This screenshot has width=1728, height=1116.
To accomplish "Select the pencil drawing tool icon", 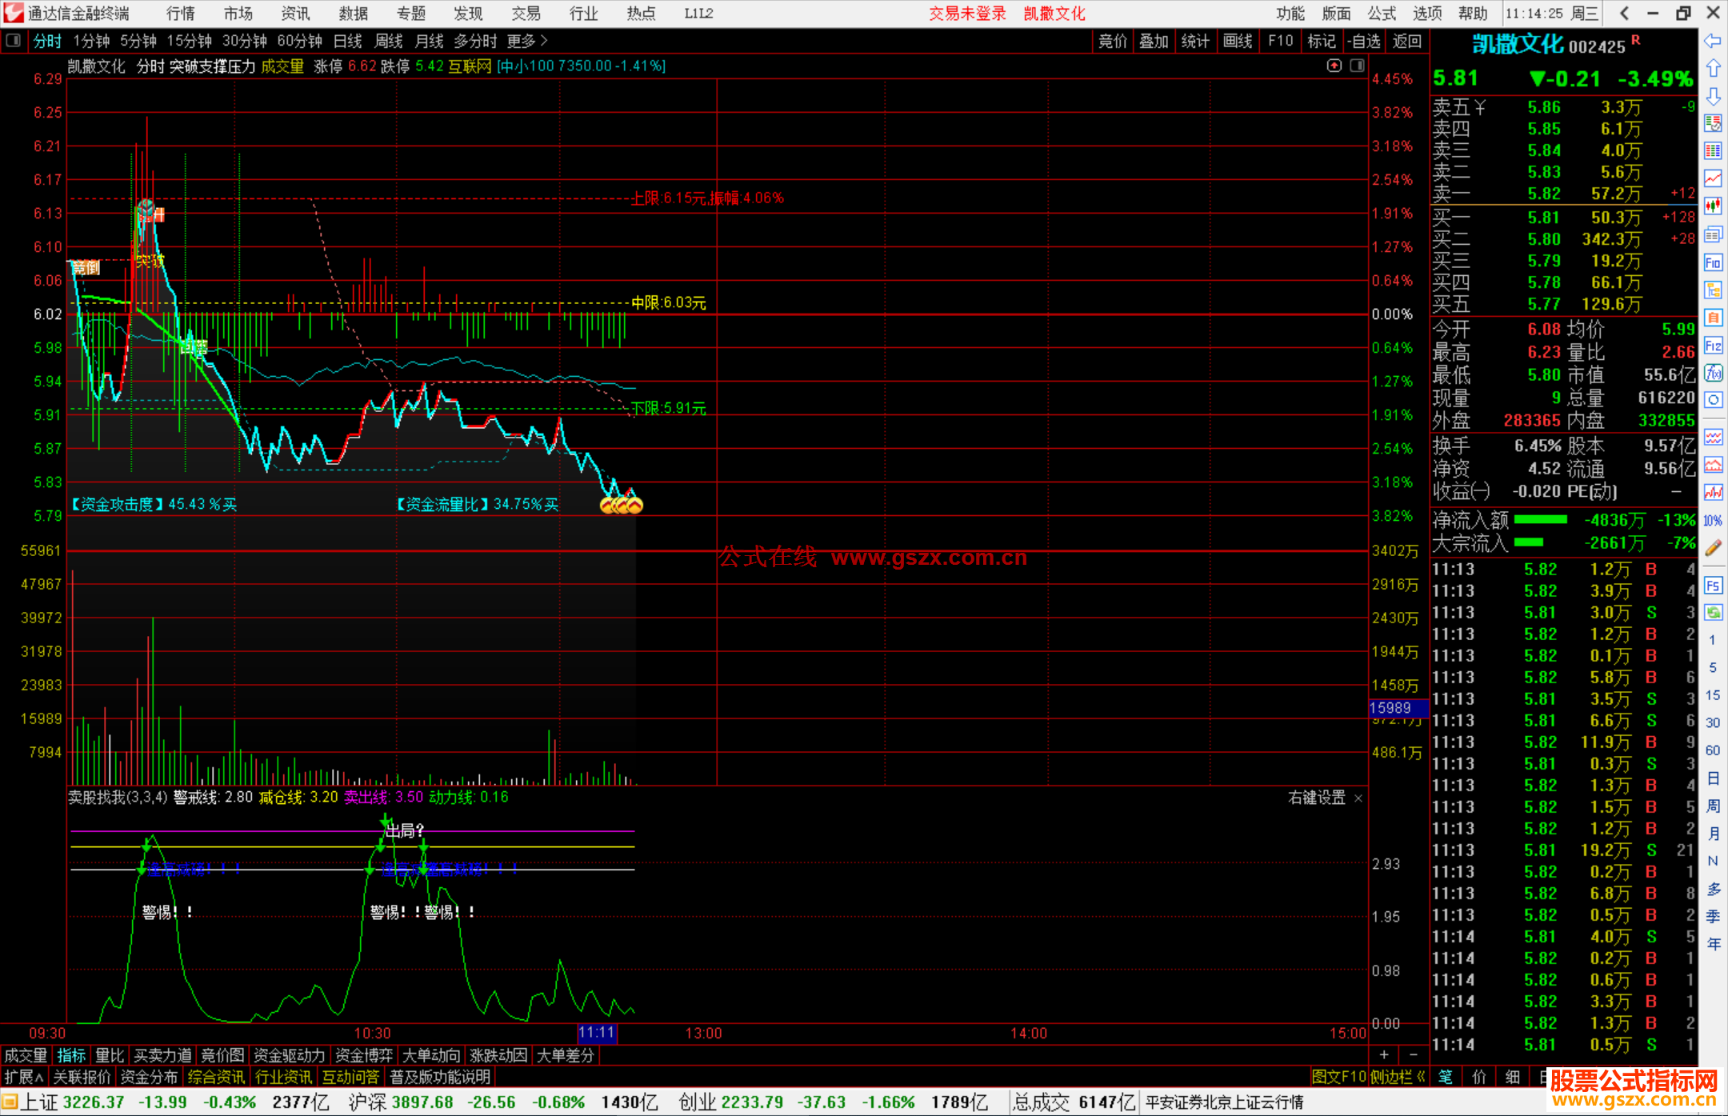I will click(1713, 548).
